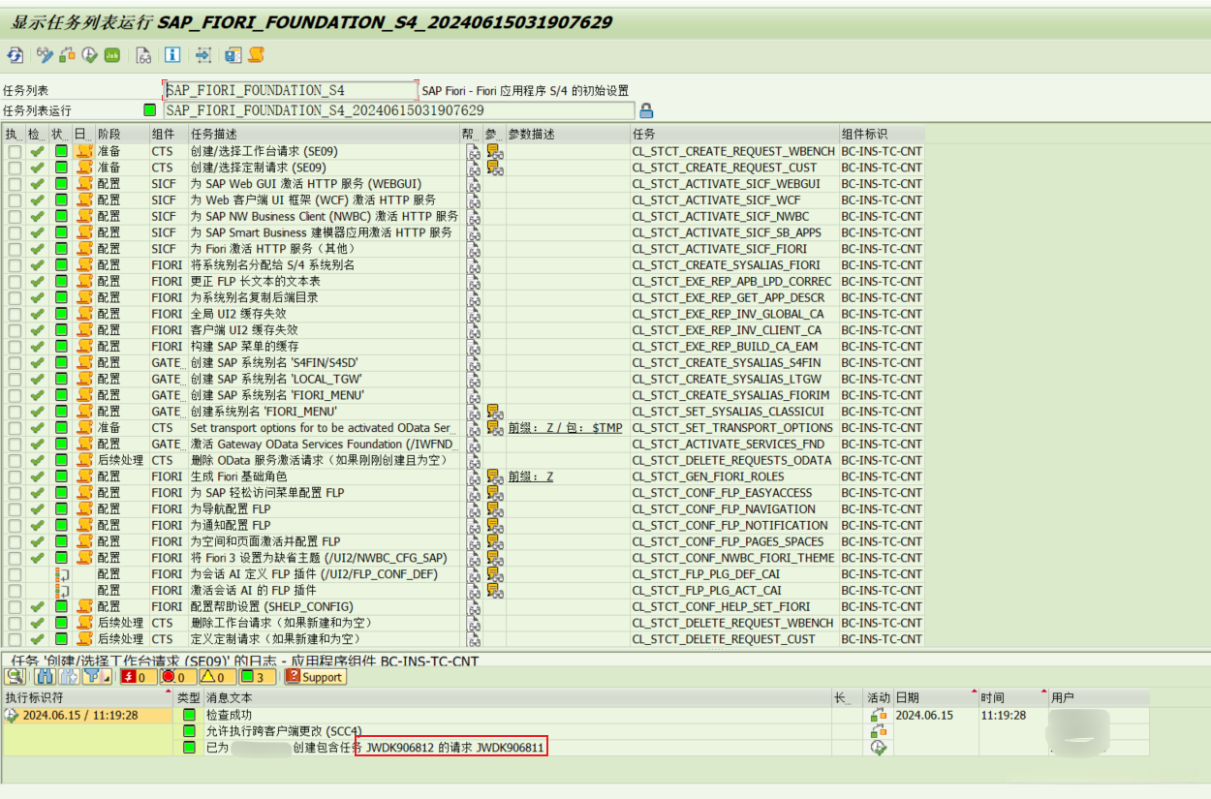
Task: Click the '消息文本' log column header
Action: pos(517,697)
